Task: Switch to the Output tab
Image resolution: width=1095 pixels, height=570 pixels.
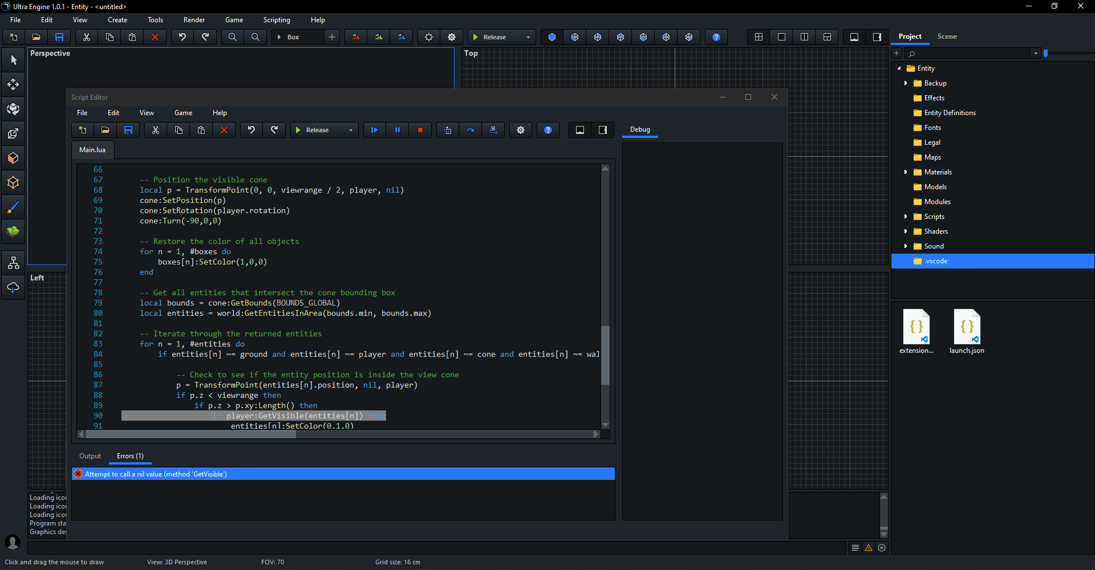Action: (x=90, y=456)
